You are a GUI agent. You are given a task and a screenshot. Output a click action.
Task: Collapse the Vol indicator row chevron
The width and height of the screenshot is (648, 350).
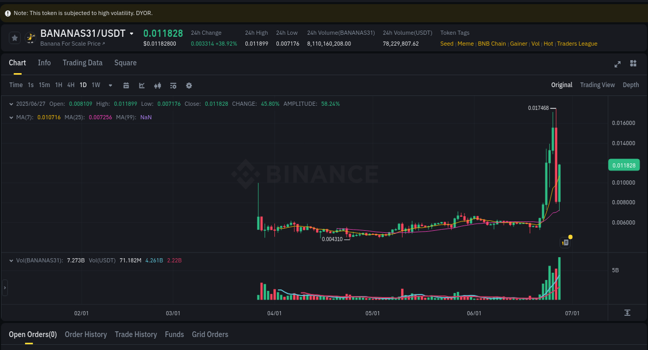pyautogui.click(x=11, y=260)
